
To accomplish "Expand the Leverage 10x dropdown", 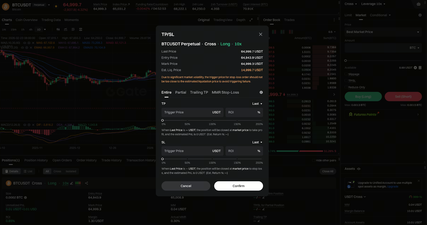I will point(373,4).
